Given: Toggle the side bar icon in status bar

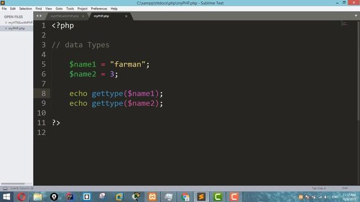Looking at the screenshot, I should [x=5, y=189].
